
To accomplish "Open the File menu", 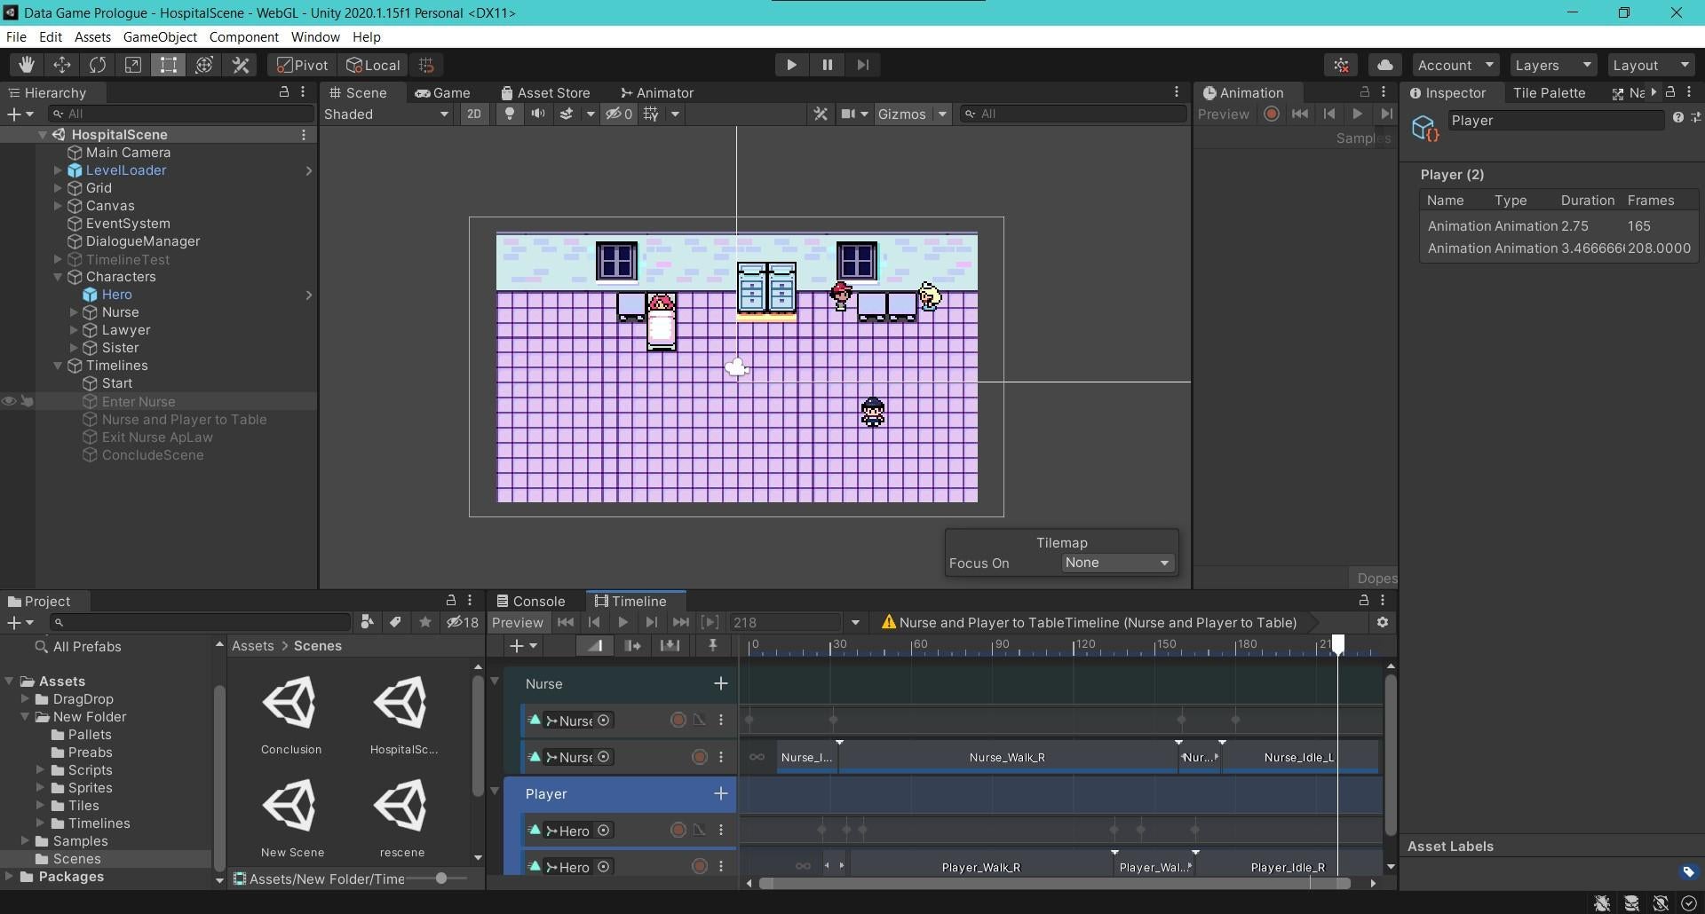I will click(16, 37).
